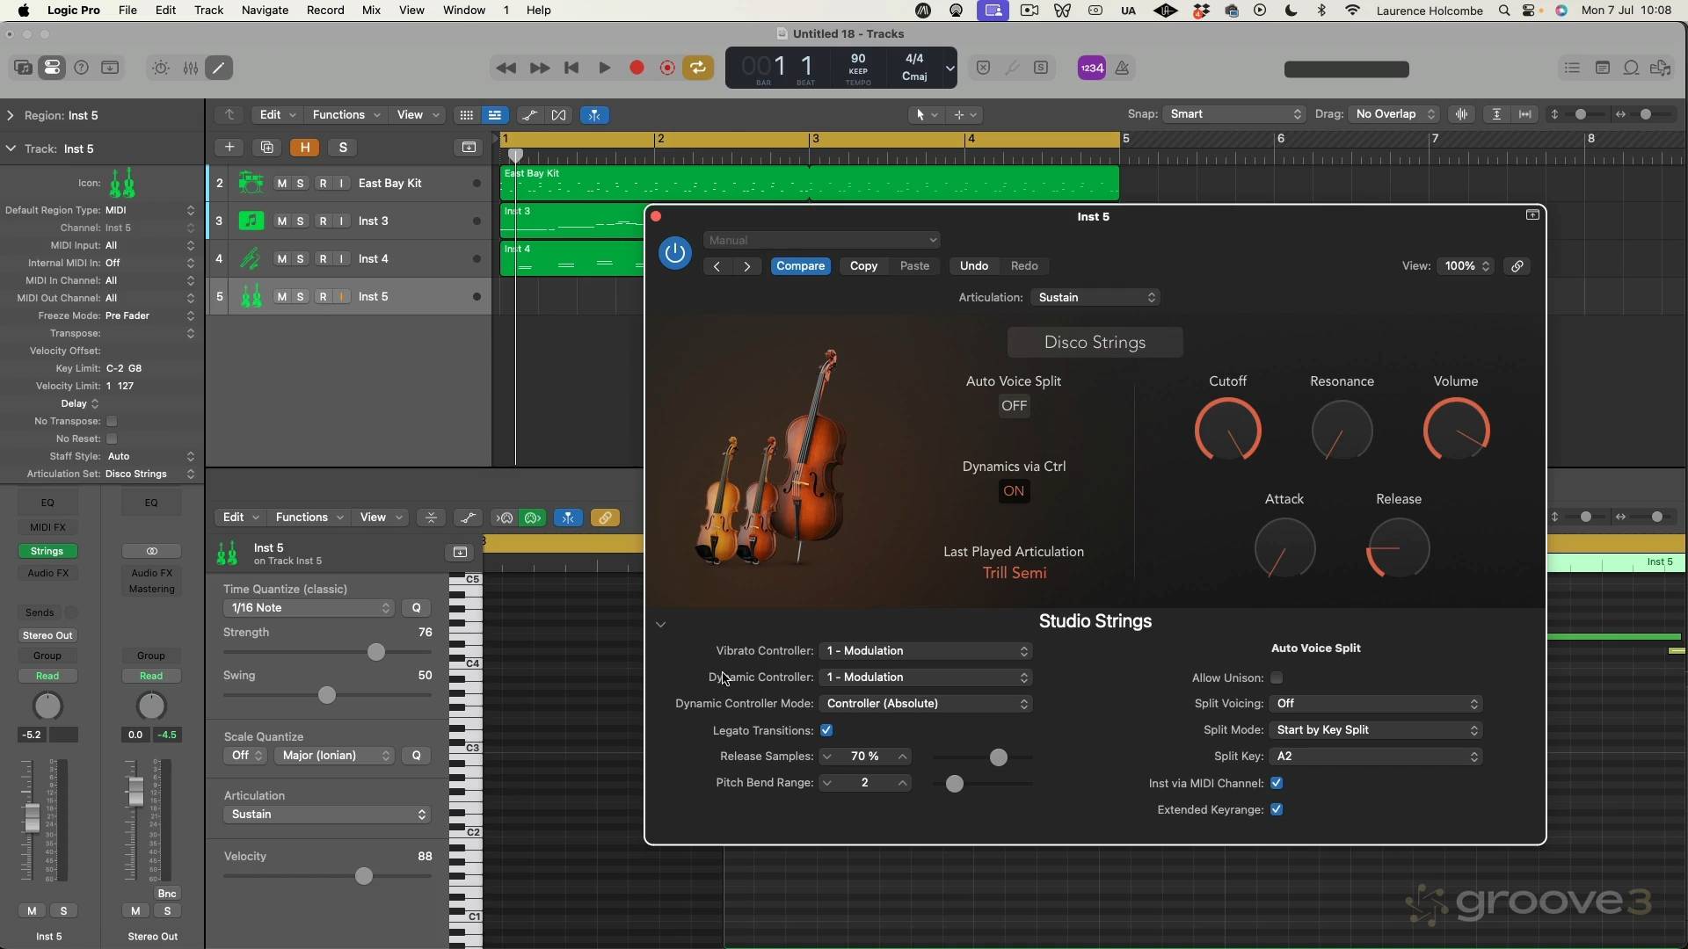
Task: Toggle Legato Transitions checkbox
Action: click(x=826, y=730)
